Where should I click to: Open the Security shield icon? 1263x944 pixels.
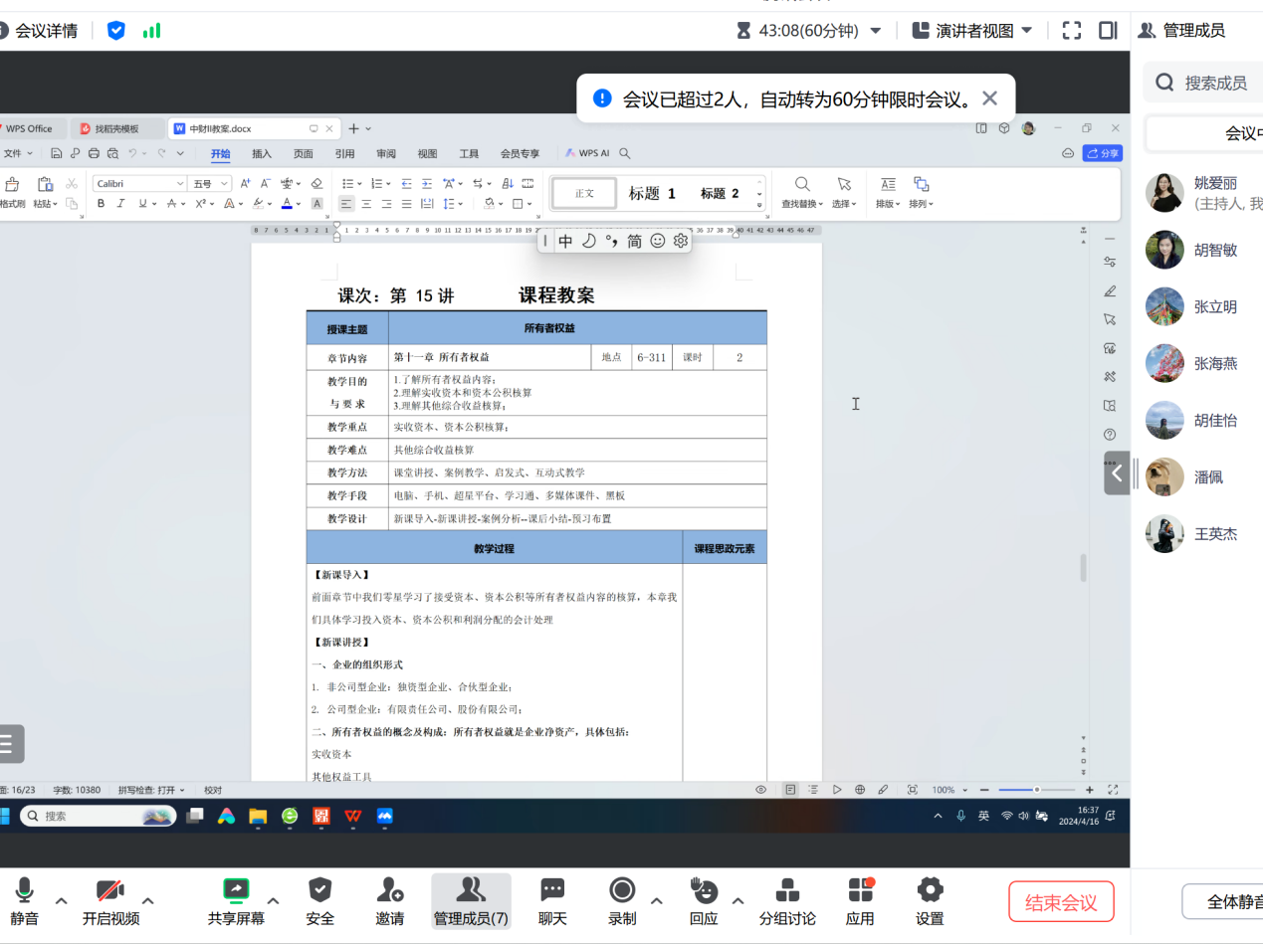[x=319, y=889]
